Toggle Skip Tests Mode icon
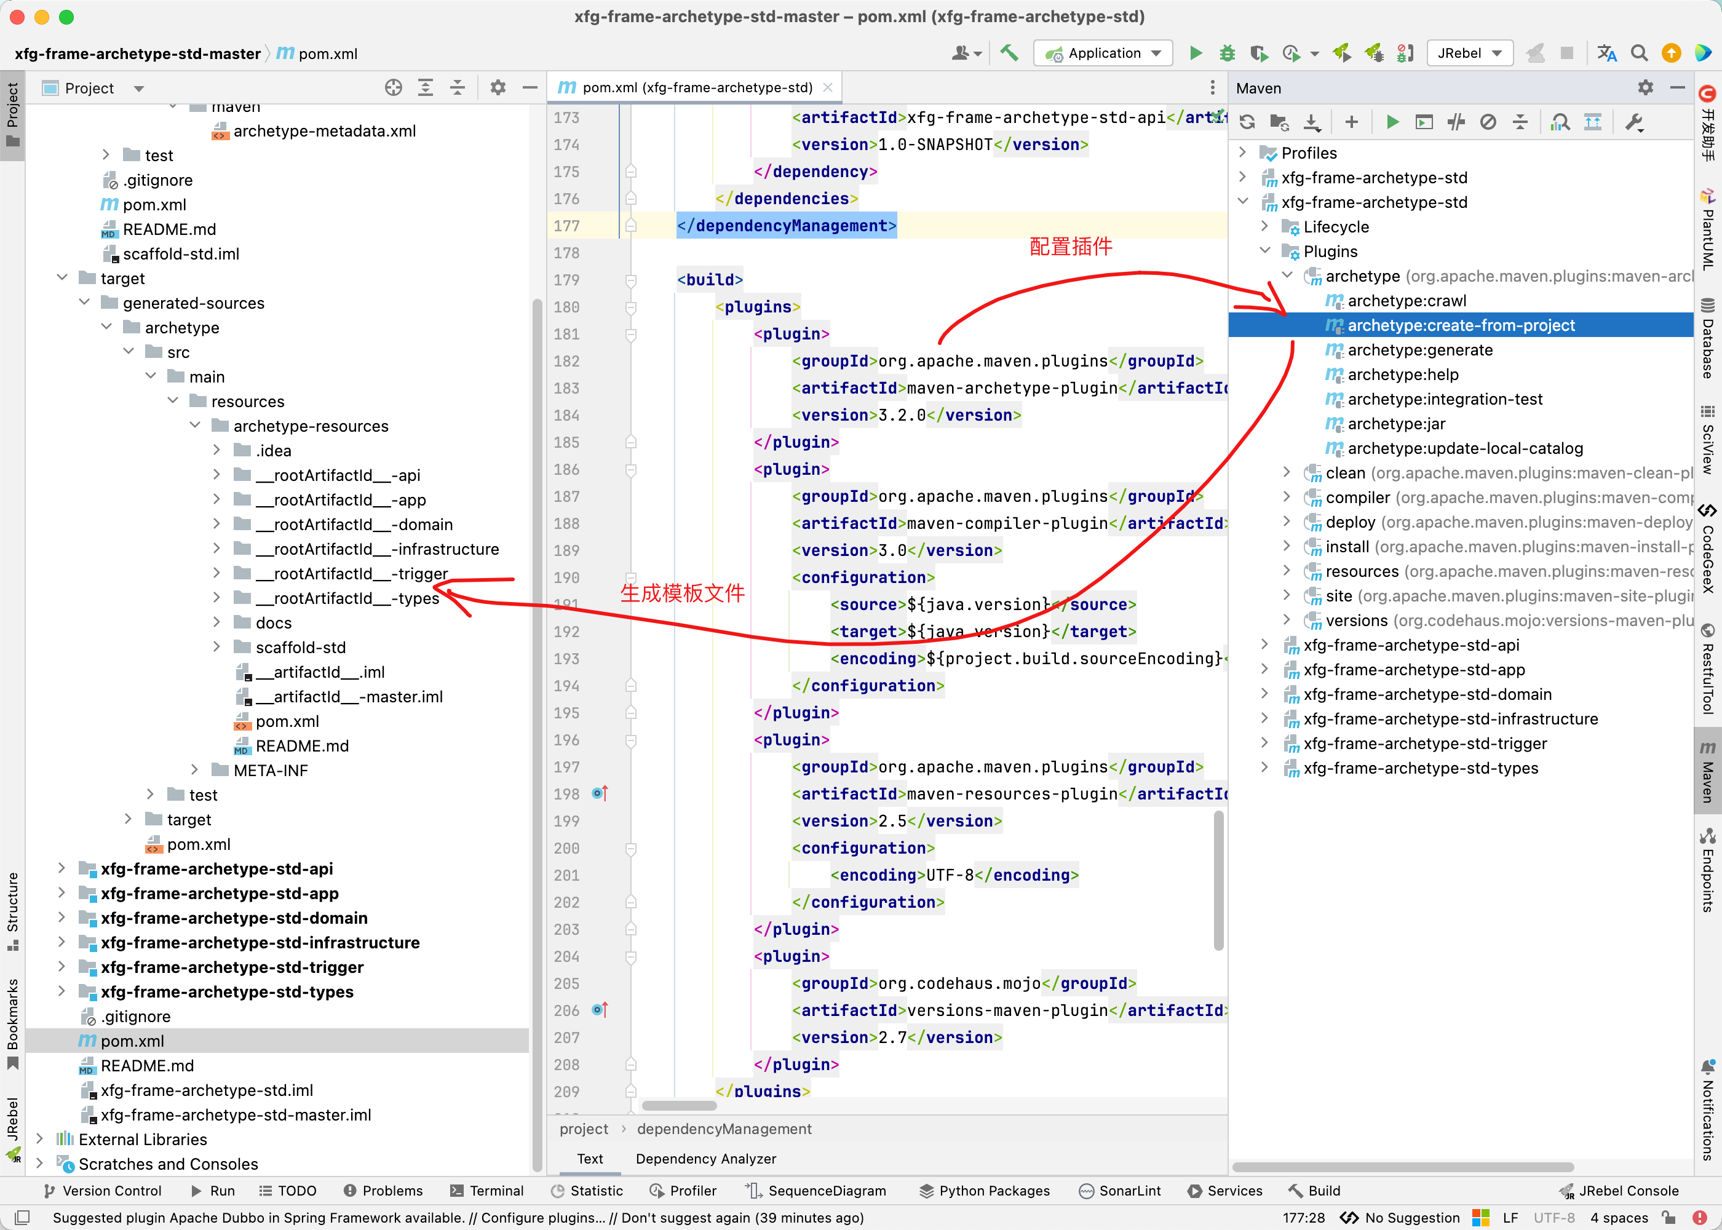 1456,122
